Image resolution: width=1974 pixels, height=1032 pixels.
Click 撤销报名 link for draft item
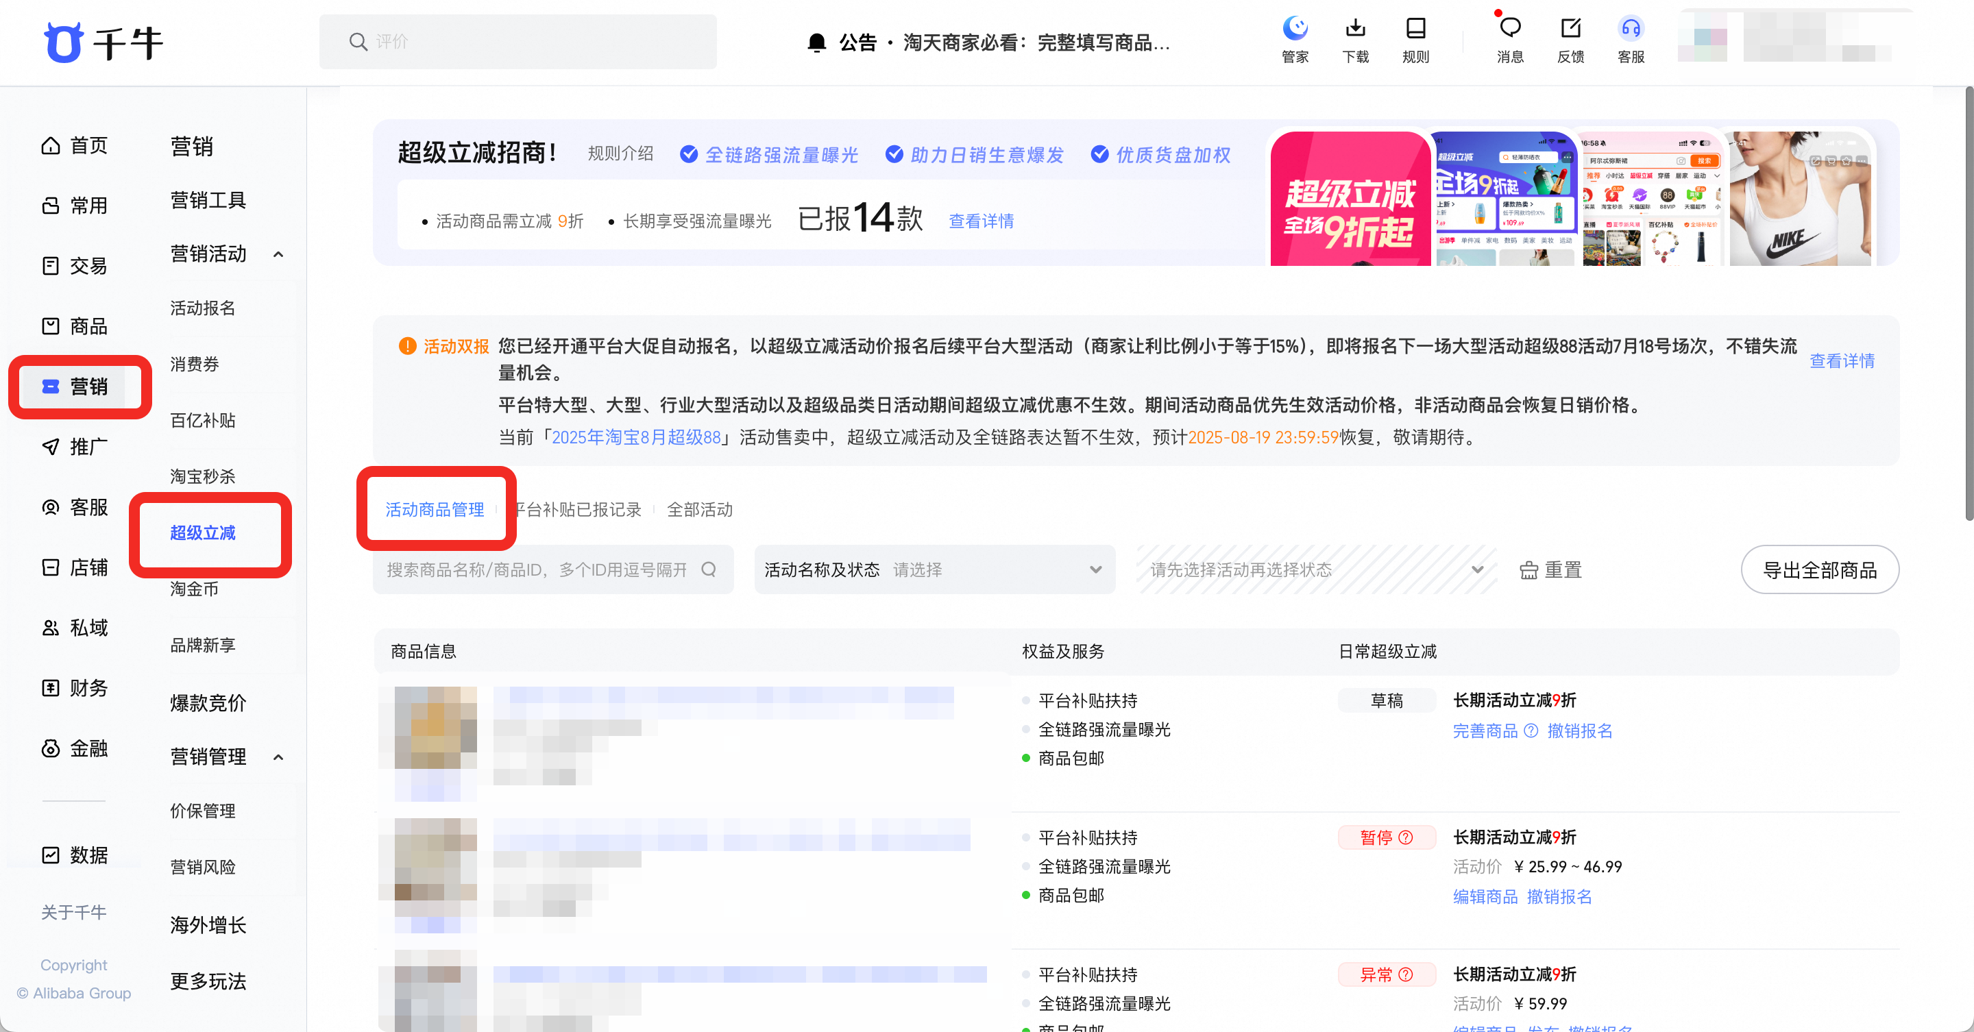(x=1579, y=730)
